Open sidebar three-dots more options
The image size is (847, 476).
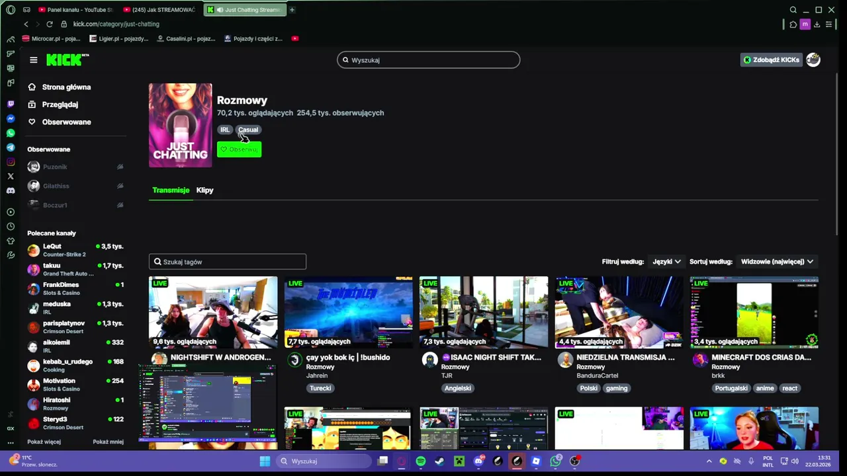(11, 442)
